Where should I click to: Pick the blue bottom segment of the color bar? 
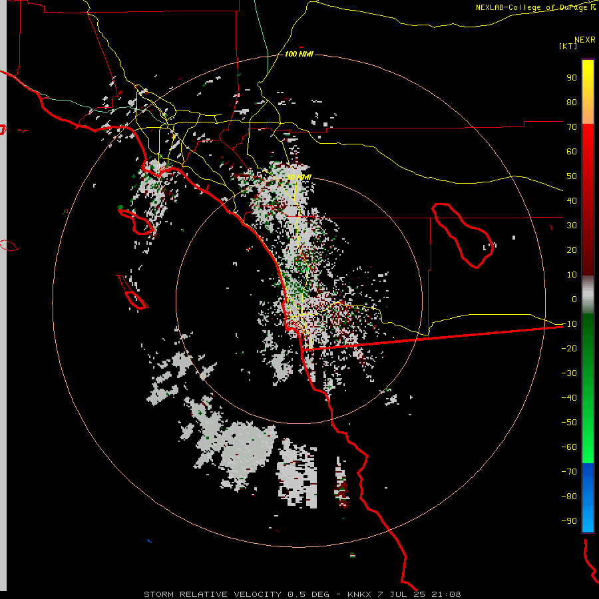tap(588, 498)
